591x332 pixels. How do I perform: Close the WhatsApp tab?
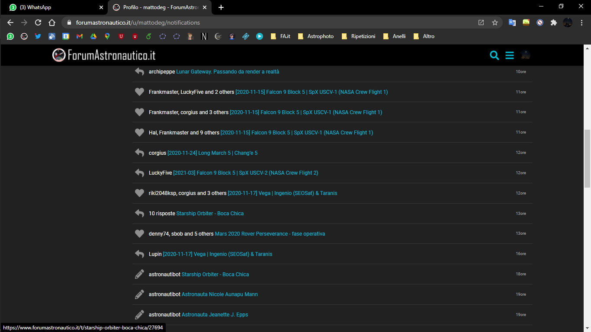coord(101,7)
